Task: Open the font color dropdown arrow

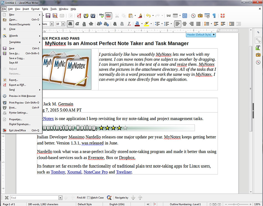Action: (x=142, y=24)
